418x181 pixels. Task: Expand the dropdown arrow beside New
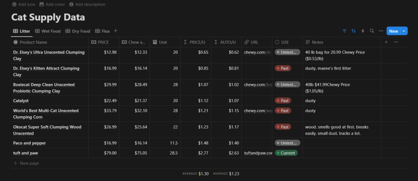(404, 31)
